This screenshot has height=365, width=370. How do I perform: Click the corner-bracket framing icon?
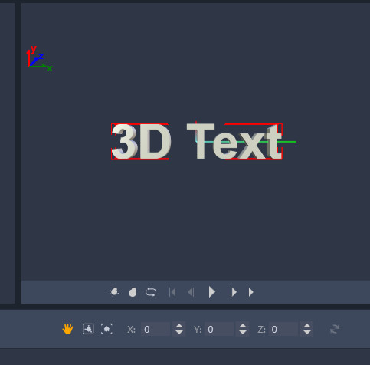coord(106,329)
